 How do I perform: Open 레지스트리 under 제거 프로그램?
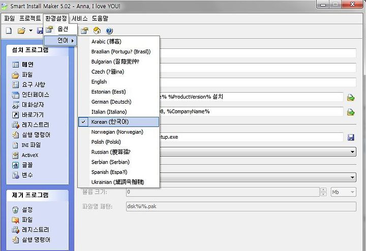[x=30, y=230]
